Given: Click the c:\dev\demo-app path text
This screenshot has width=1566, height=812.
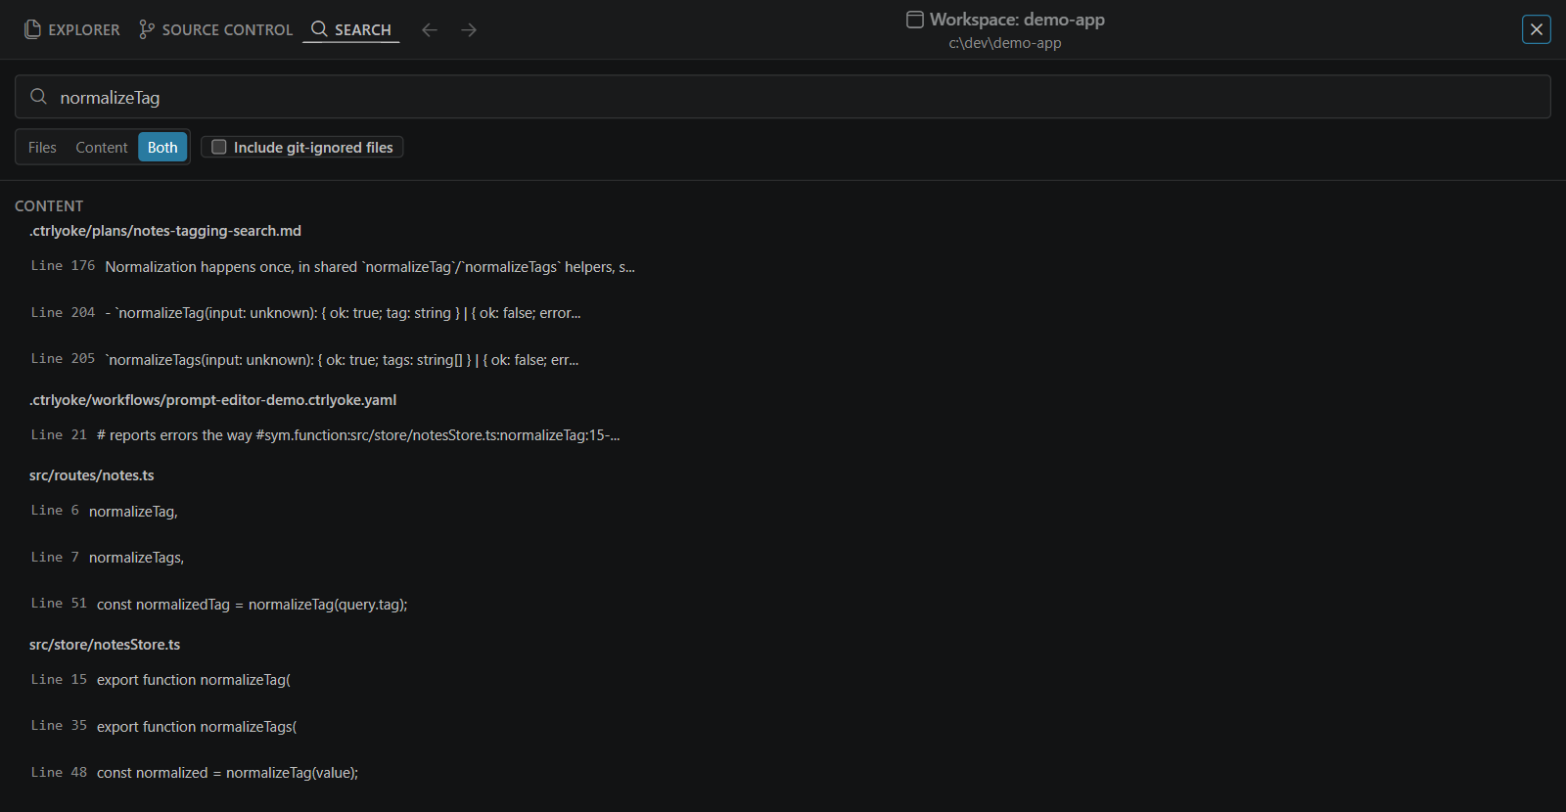Looking at the screenshot, I should [x=1005, y=43].
